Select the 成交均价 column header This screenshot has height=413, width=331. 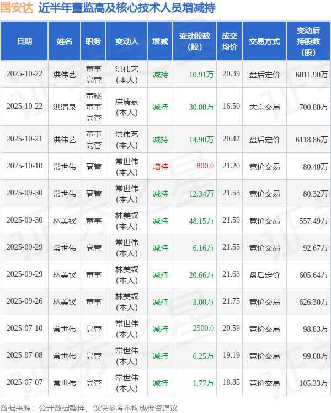229,41
